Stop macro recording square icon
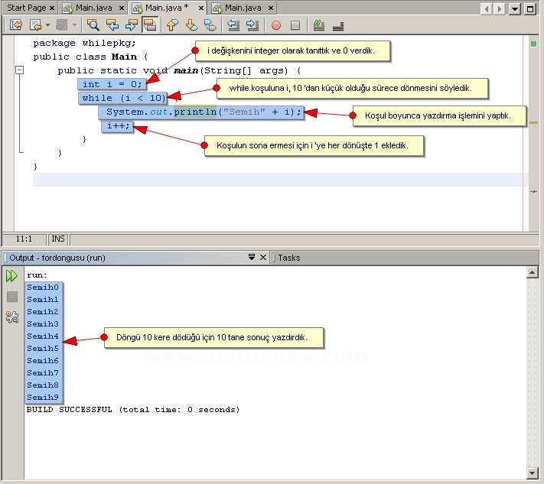 pos(295,25)
